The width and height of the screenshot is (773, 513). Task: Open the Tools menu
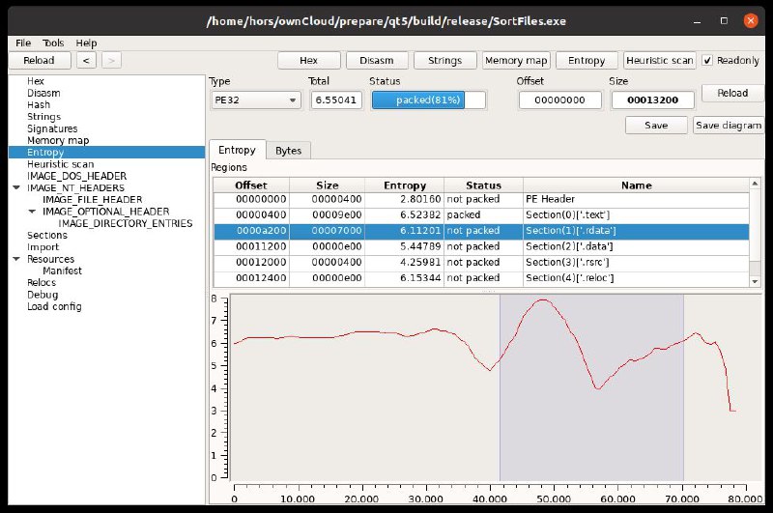53,43
